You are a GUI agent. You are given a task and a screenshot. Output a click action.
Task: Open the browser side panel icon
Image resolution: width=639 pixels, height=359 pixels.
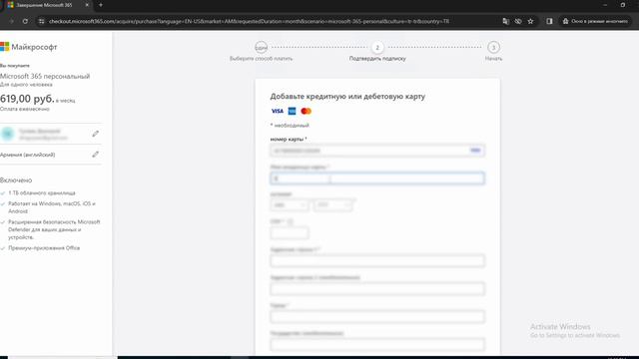[549, 21]
